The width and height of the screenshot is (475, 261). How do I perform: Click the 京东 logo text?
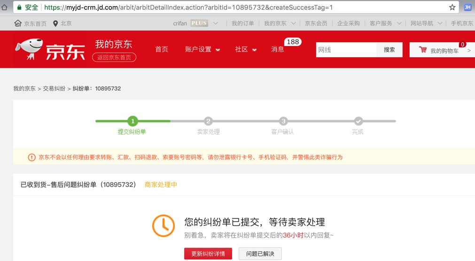point(65,52)
